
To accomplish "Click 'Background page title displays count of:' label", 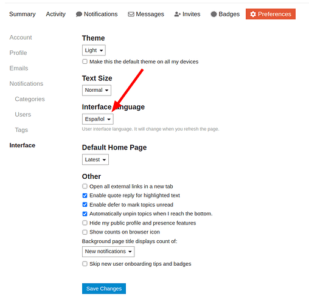I will 130,241.
